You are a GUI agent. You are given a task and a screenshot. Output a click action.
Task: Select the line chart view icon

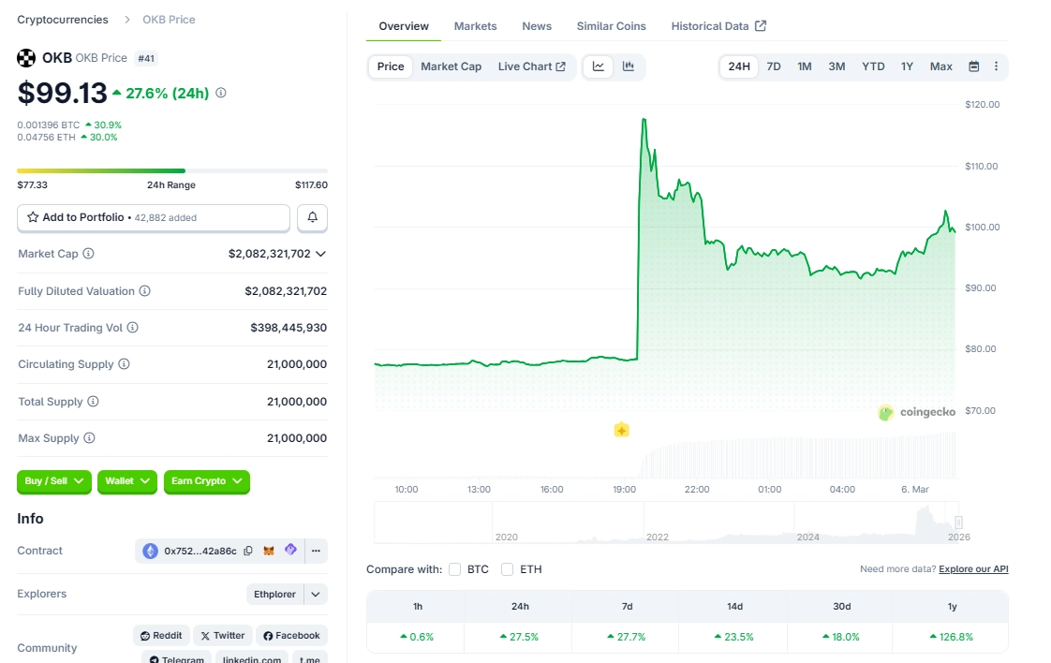tap(598, 66)
